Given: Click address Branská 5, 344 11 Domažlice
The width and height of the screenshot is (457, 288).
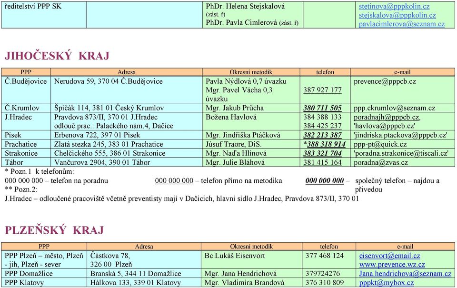Looking at the screenshot, I should click(x=136, y=273).
